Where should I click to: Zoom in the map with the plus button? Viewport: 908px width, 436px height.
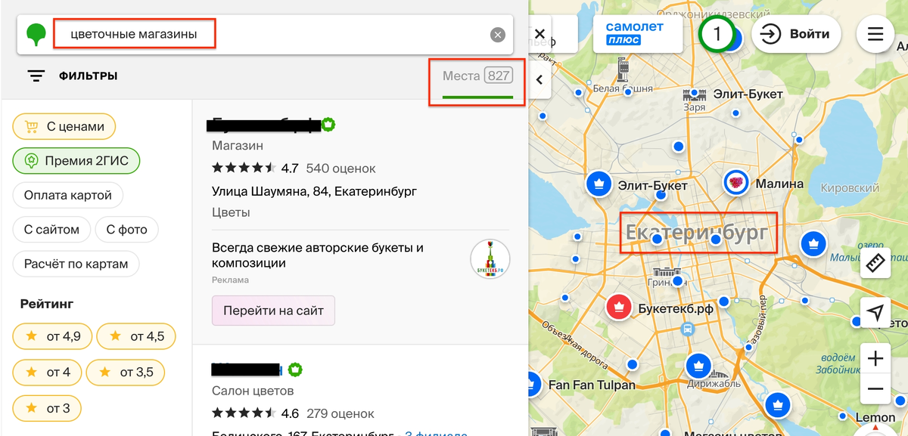tap(875, 358)
